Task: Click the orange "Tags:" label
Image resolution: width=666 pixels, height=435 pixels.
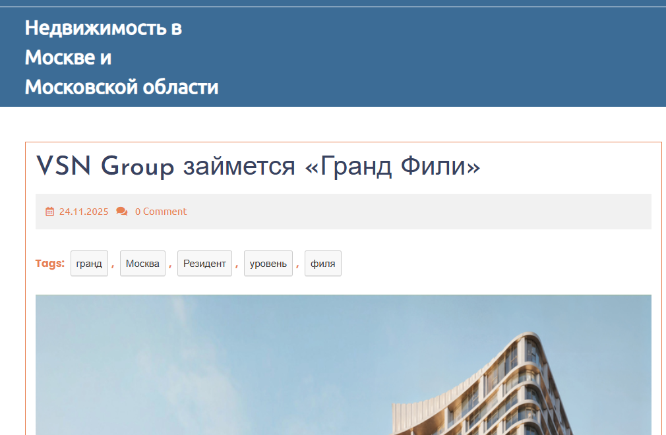Action: (x=50, y=263)
